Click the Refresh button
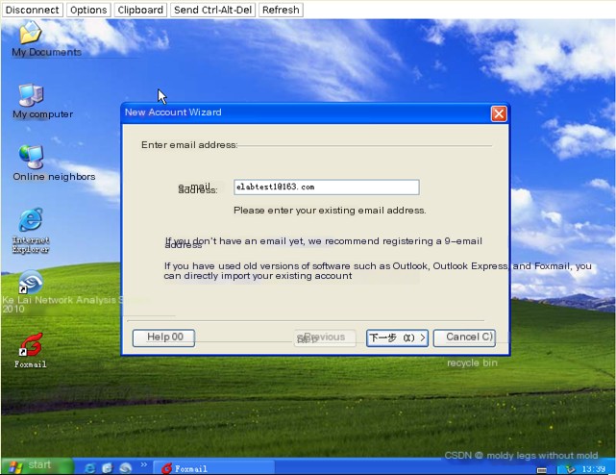Screen dimensions: 616x475 [281, 10]
